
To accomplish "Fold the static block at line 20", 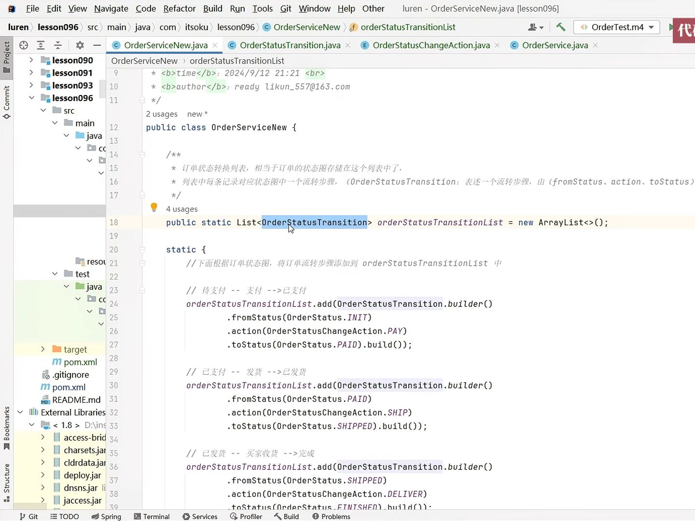I will click(x=142, y=249).
